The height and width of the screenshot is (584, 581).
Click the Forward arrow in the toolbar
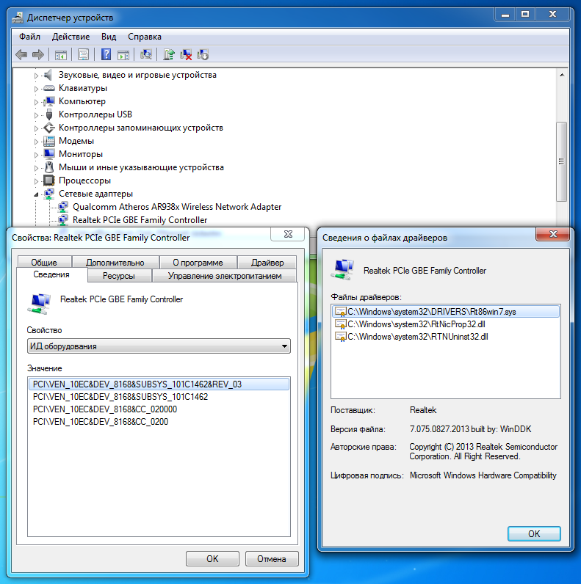[38, 55]
